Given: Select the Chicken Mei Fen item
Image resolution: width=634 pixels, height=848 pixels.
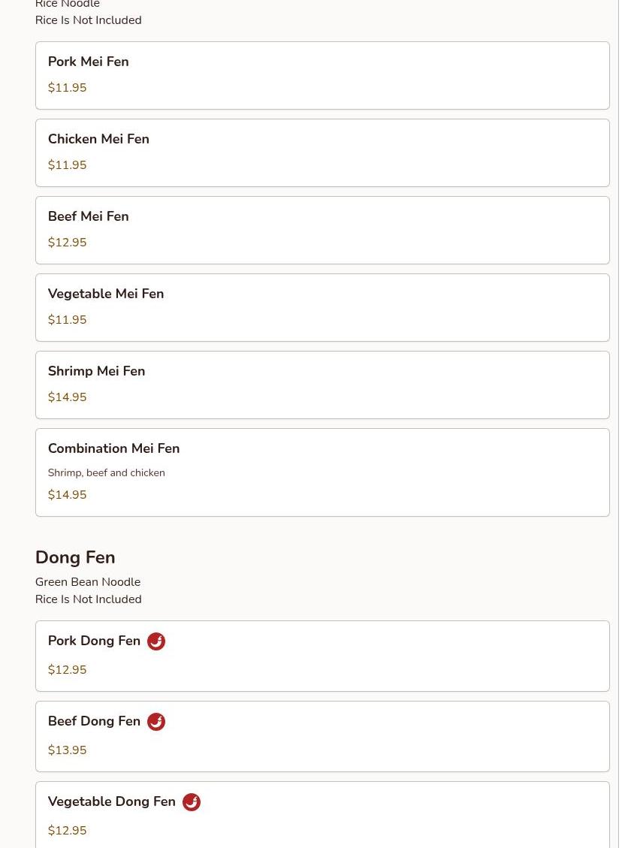Looking at the screenshot, I should 322,152.
